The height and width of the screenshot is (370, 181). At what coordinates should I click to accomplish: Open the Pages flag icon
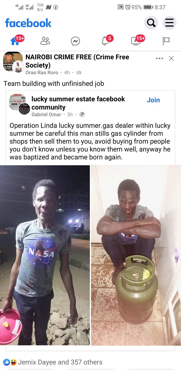[x=166, y=41]
